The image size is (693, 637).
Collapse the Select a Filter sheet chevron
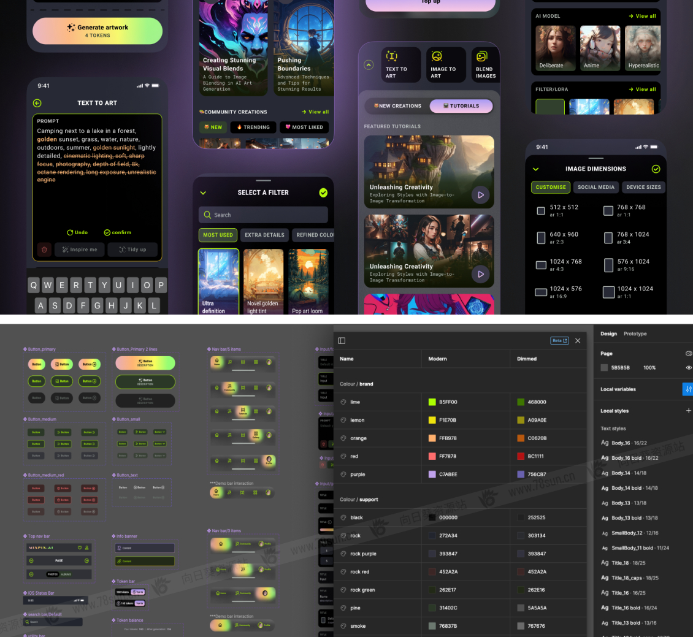pyautogui.click(x=204, y=193)
